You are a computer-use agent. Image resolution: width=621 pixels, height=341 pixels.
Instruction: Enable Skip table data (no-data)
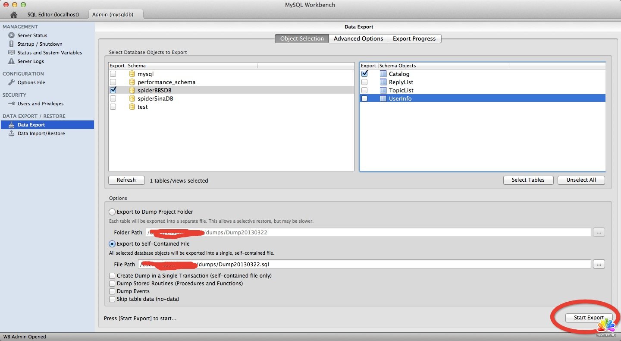(x=113, y=299)
